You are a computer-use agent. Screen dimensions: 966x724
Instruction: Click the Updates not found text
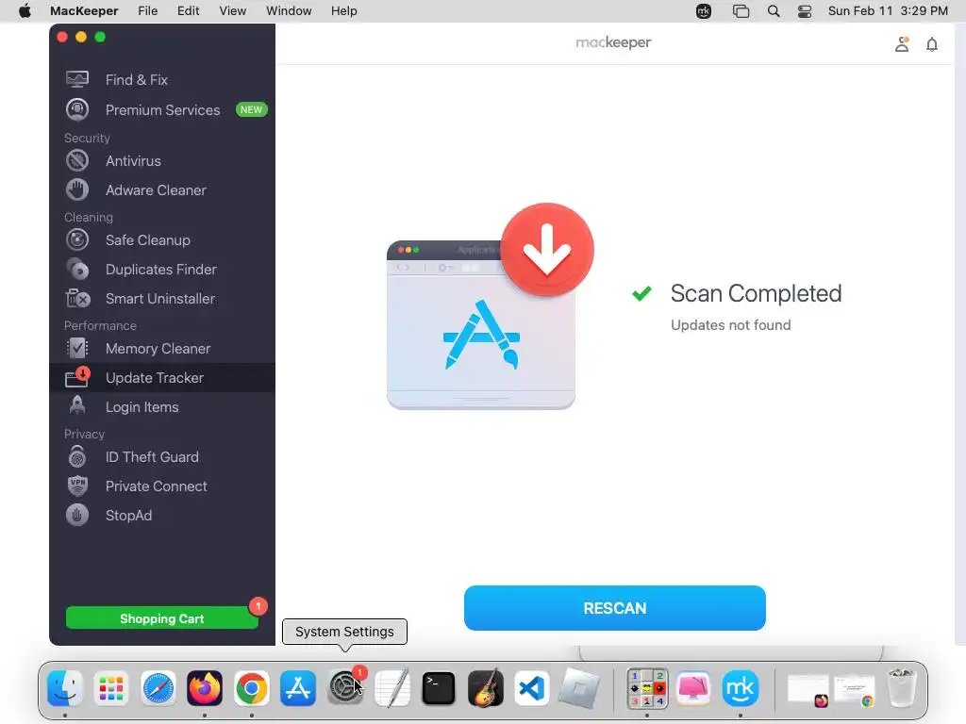pos(731,324)
